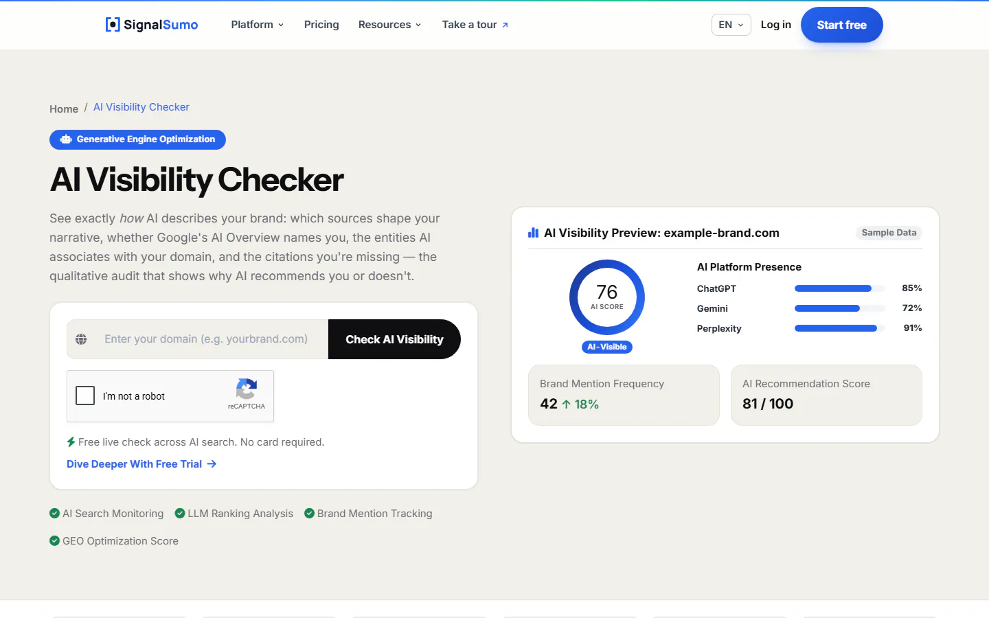Open the Pricing page

321,25
